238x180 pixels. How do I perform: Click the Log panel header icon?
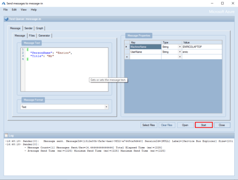coord(6,135)
